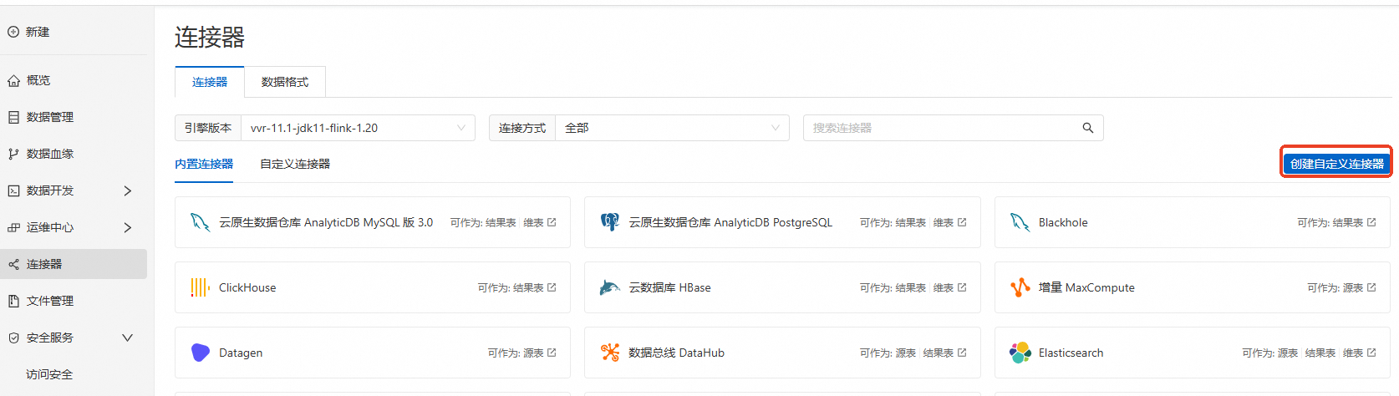Open the 云数据库 HBase connector card
This screenshot has height=396, width=1399.
coord(782,287)
